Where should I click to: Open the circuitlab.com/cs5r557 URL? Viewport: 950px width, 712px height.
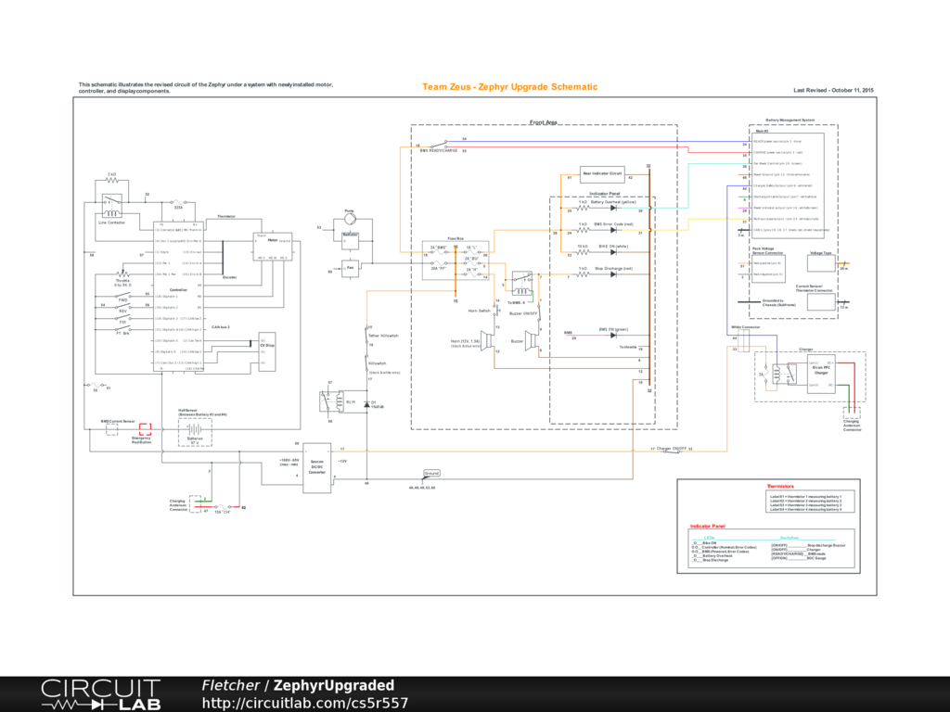[305, 703]
